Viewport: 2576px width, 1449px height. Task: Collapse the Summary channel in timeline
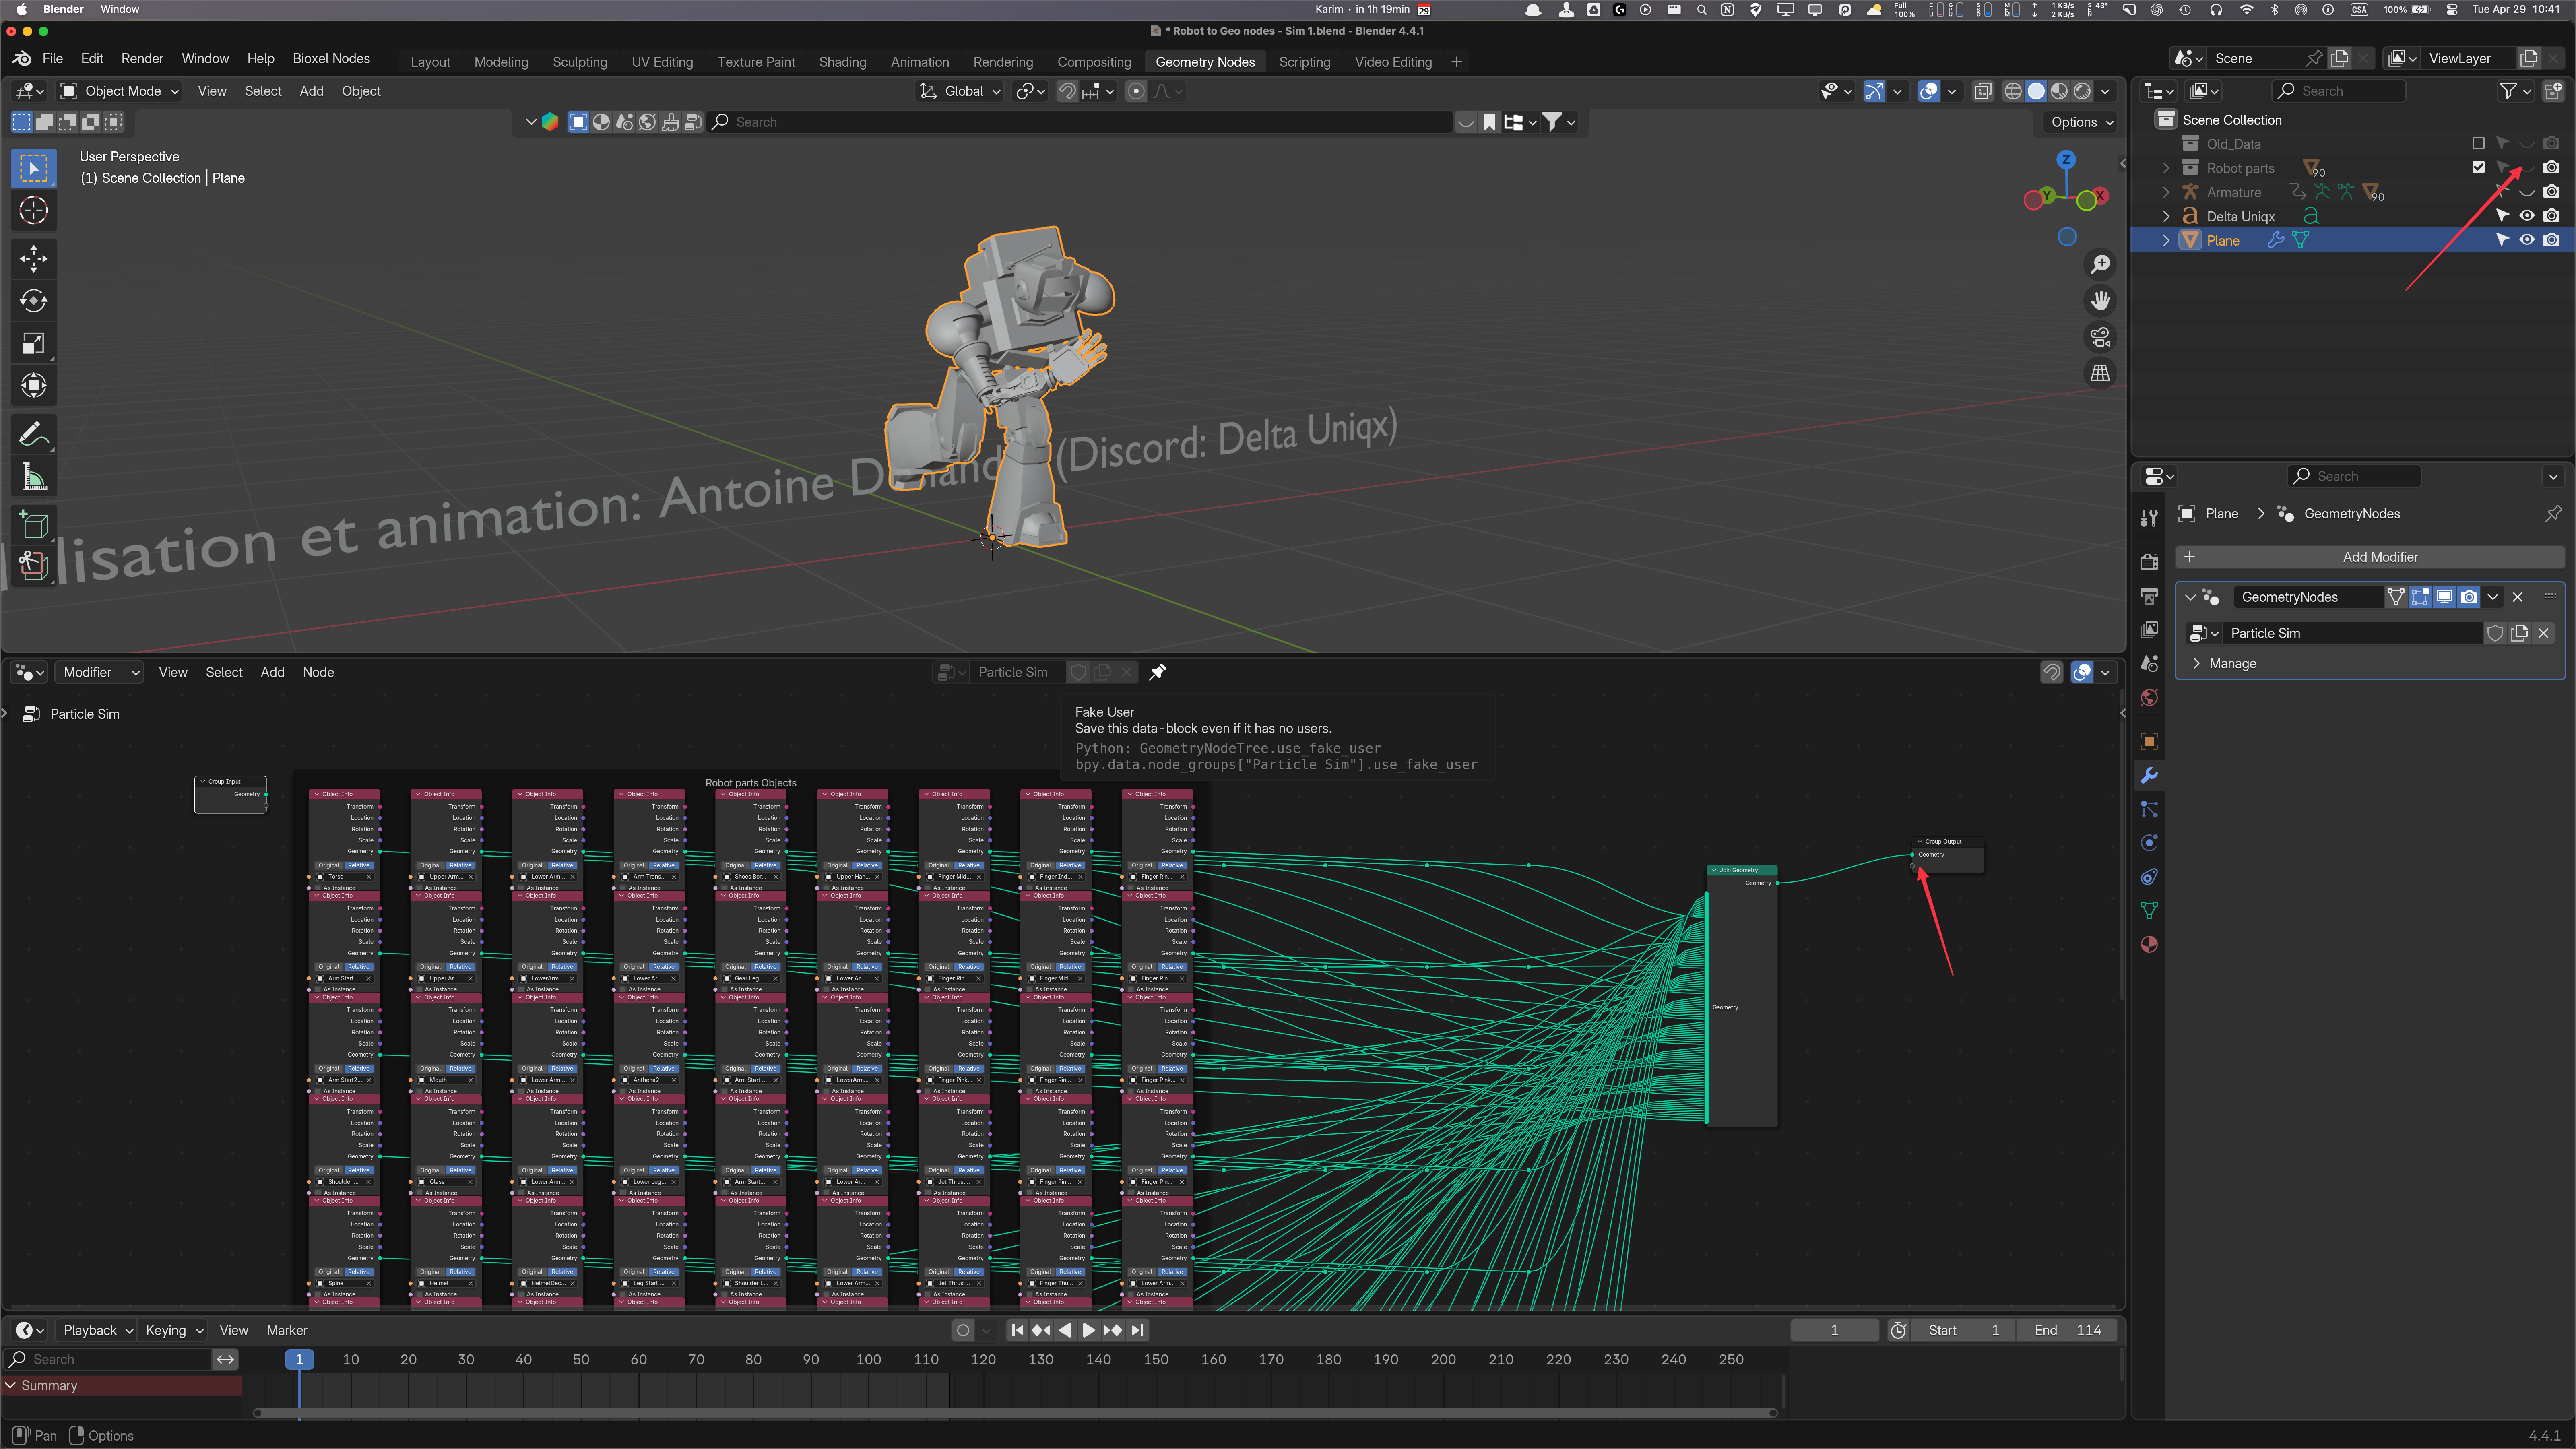coord(11,1385)
